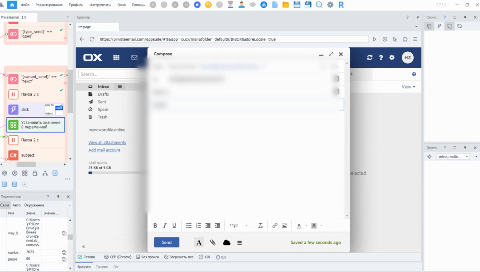The image size is (480, 272).
Task: Select the Пауза 3 с action block
Action: (x=36, y=94)
